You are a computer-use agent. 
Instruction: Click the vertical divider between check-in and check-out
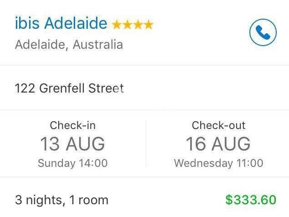coord(146,144)
